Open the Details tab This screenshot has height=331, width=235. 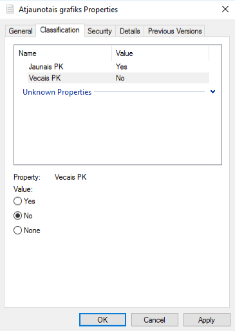coord(130,31)
